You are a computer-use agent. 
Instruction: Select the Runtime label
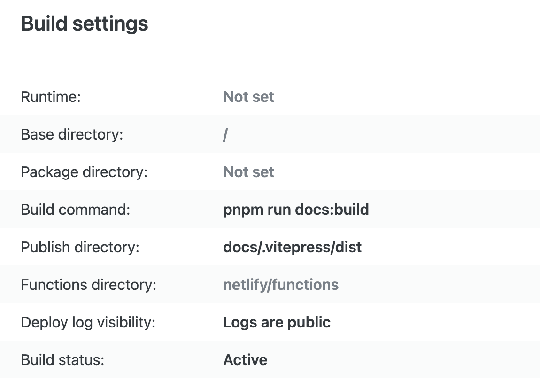pyautogui.click(x=51, y=97)
